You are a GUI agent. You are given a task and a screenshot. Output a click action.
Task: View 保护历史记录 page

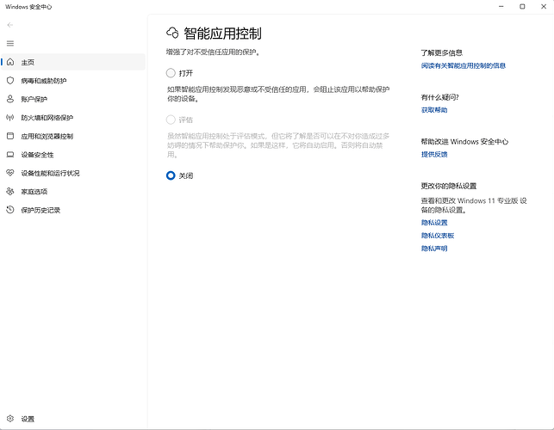point(72,210)
